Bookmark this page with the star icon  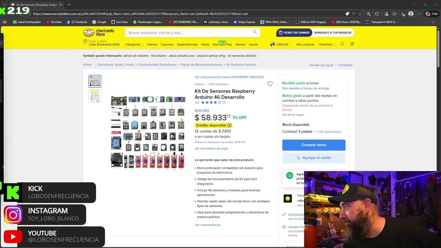click(x=360, y=14)
